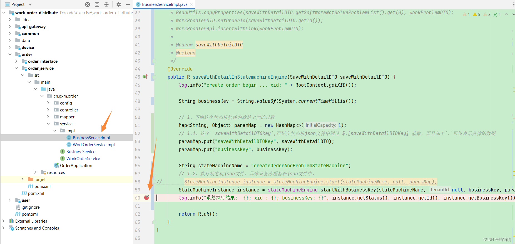Image resolution: width=515 pixels, height=244 pixels.
Task: Open the .gitignore file
Action: click(31, 207)
